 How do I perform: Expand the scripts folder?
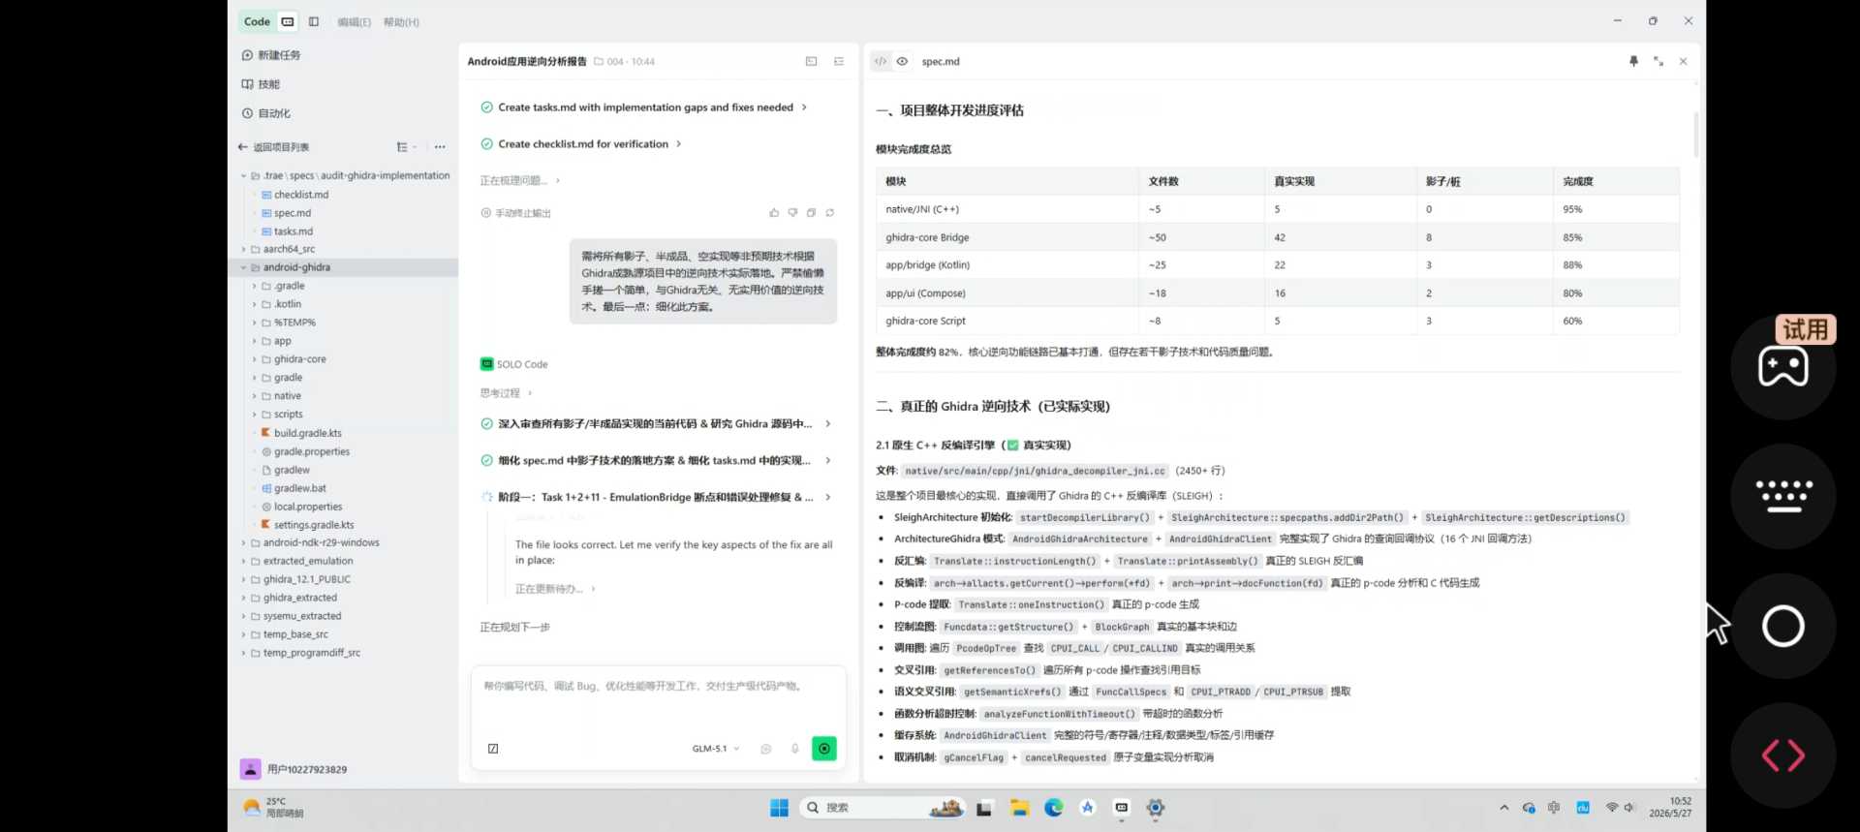pyautogui.click(x=255, y=415)
